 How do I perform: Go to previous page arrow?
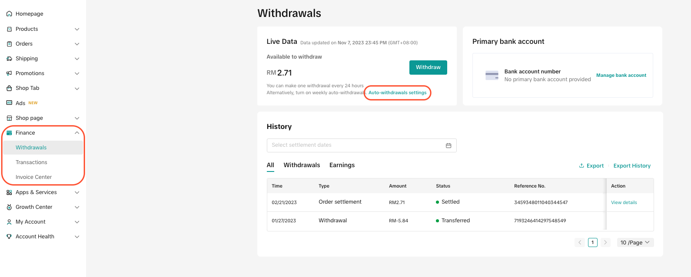(x=580, y=243)
